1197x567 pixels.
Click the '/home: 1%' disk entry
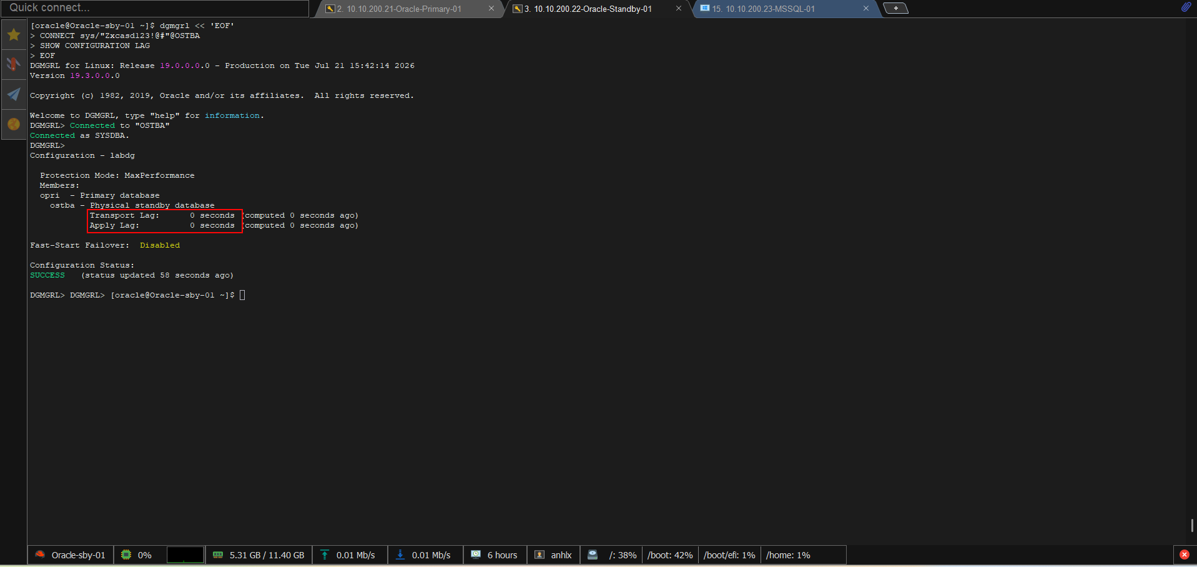click(788, 555)
